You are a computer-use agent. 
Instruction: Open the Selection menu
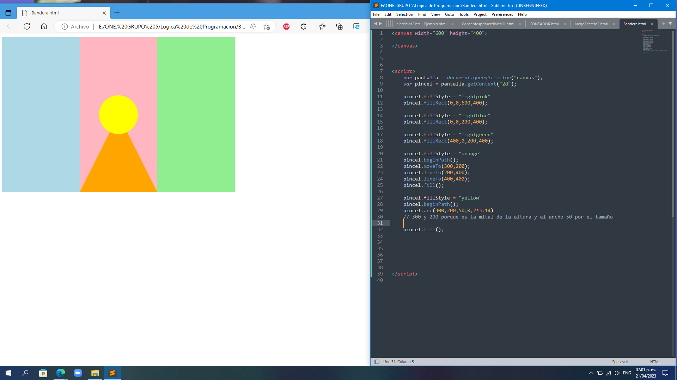[x=404, y=14]
